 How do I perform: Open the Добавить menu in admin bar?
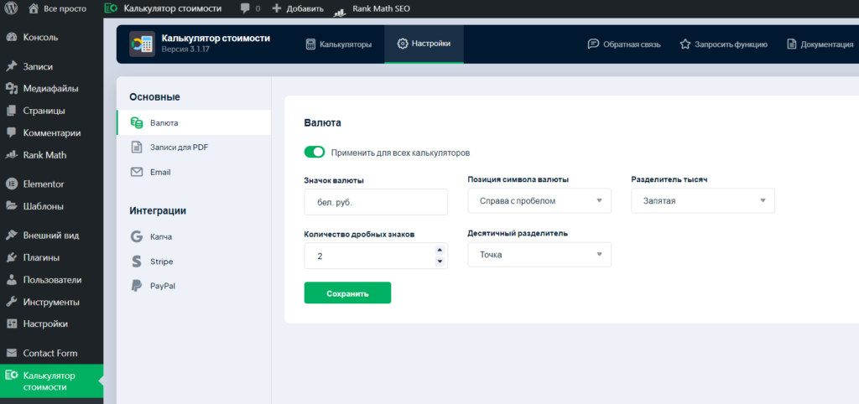(x=298, y=8)
